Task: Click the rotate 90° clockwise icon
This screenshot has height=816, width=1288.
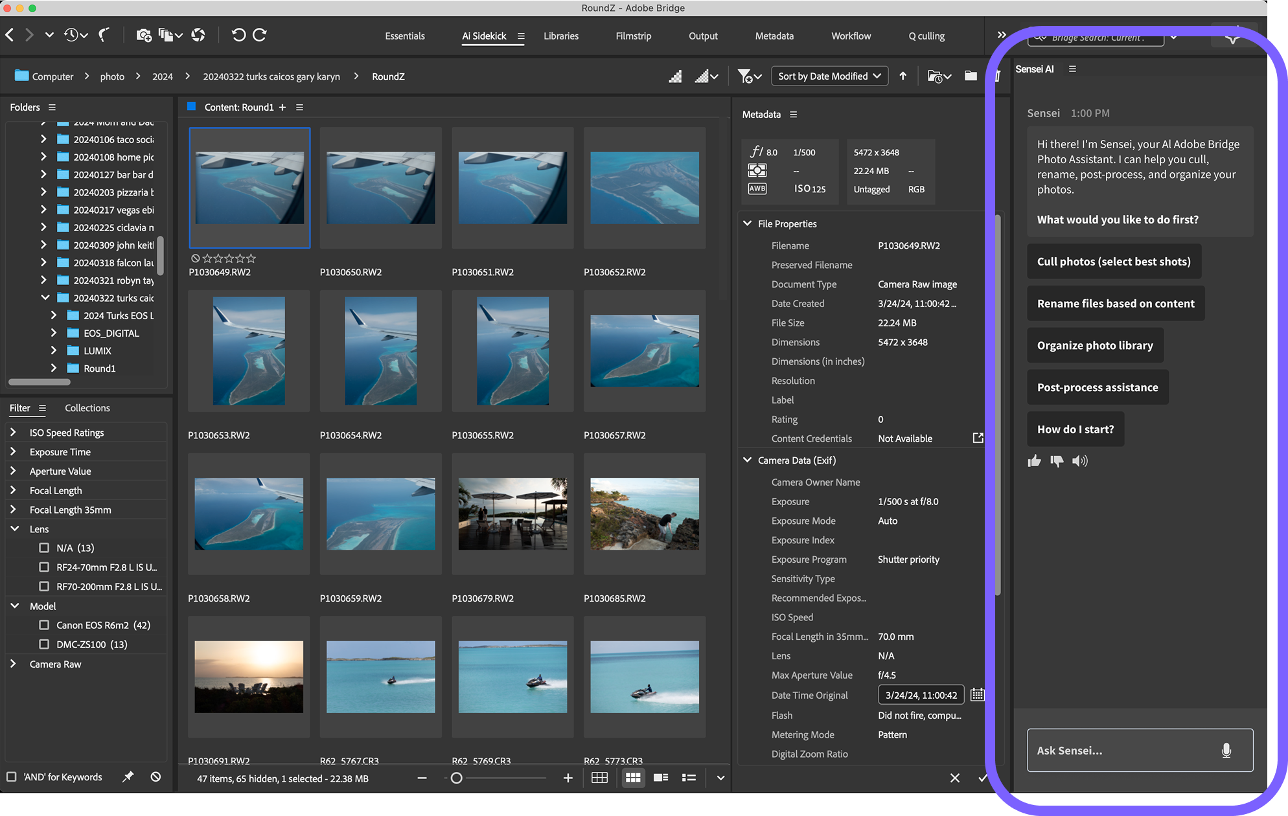Action: point(260,35)
